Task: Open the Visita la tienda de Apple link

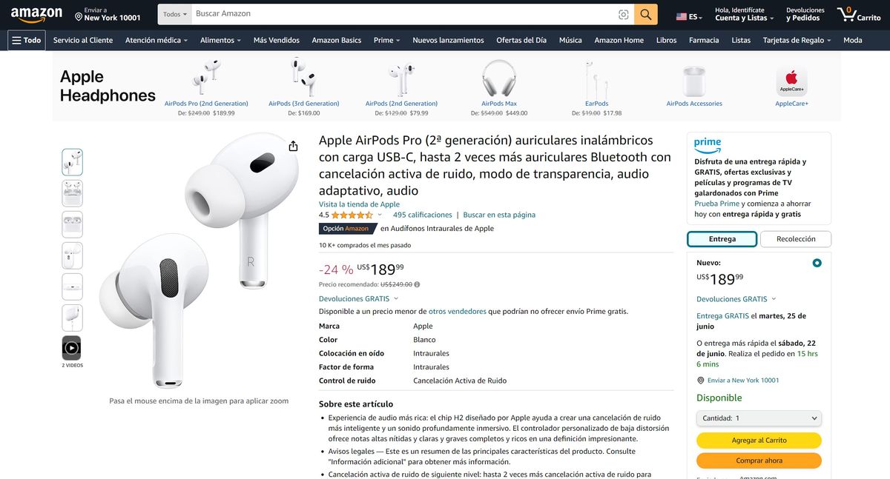Action: point(359,204)
